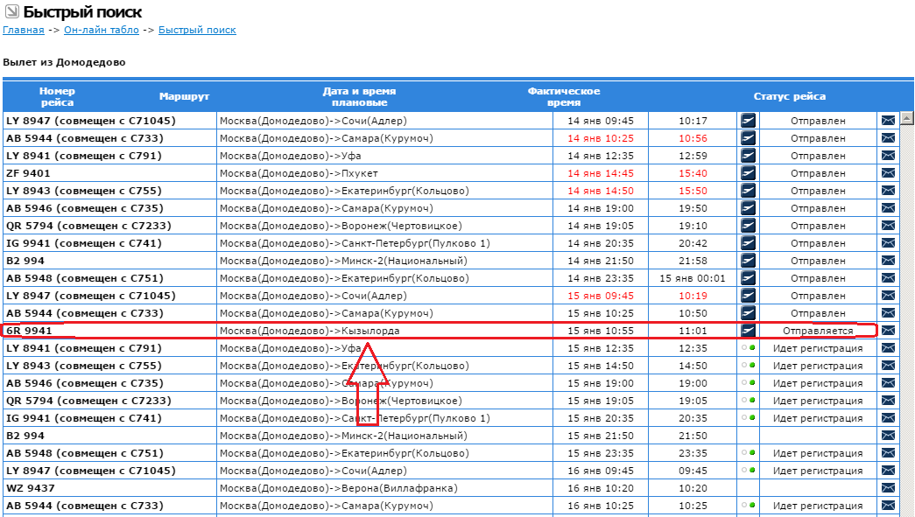This screenshot has height=517, width=915.
Task: Click envelope icon for AB 5944 on 16 янв
Action: pos(888,506)
